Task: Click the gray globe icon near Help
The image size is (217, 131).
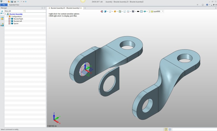Action: [x=203, y=5]
